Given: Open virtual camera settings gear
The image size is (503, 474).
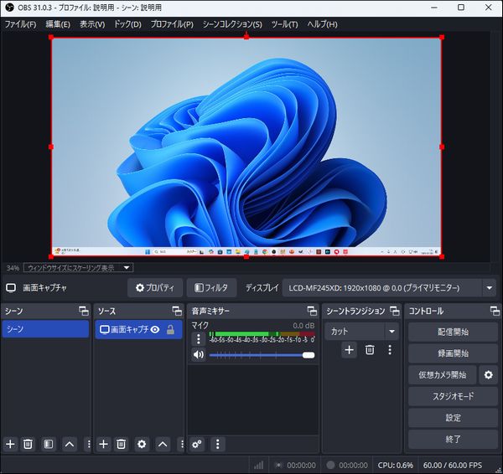Looking at the screenshot, I should pos(488,374).
